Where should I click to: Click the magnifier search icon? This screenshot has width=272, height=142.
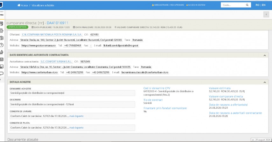point(247,5)
